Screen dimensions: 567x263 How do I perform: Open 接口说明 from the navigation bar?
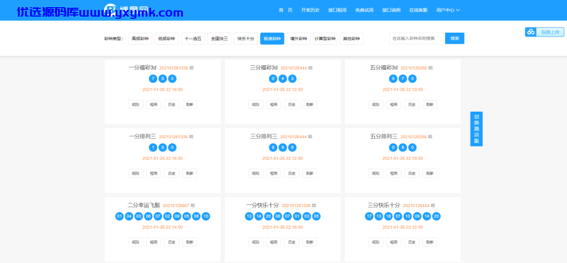pos(391,10)
